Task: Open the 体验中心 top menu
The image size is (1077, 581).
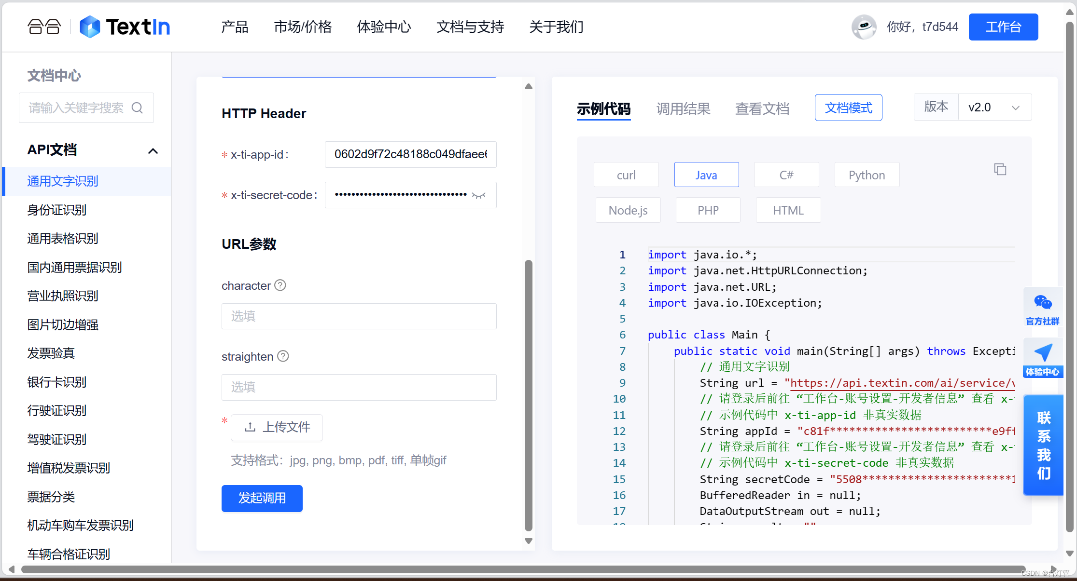Action: click(x=384, y=27)
